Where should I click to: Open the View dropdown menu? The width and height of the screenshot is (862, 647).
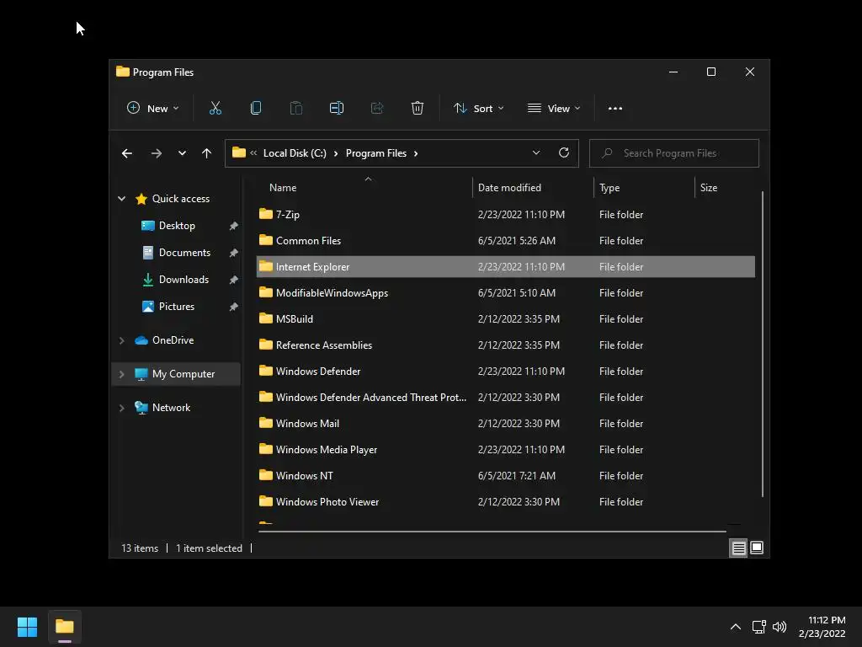[554, 109]
